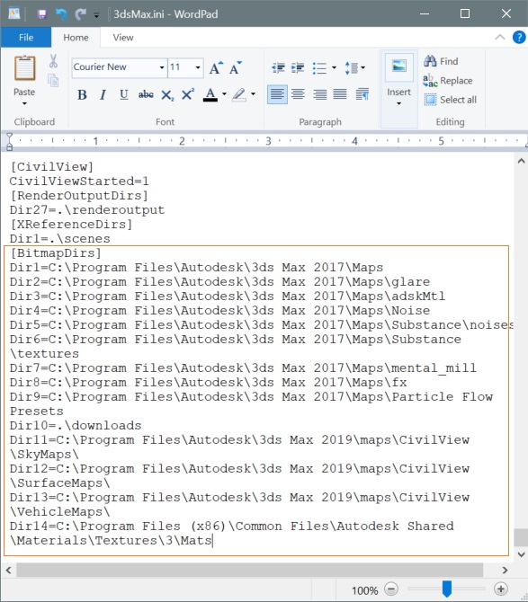Toggle strikethrough formatting
Viewport: 528px width, 602px height.
[x=146, y=94]
